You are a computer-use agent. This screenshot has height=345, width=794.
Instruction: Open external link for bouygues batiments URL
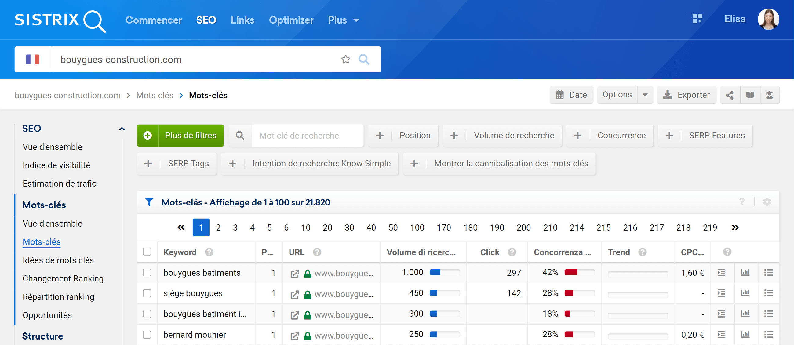pos(295,274)
